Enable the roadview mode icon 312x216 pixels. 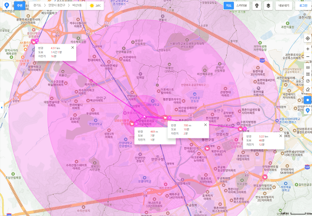click(x=257, y=5)
